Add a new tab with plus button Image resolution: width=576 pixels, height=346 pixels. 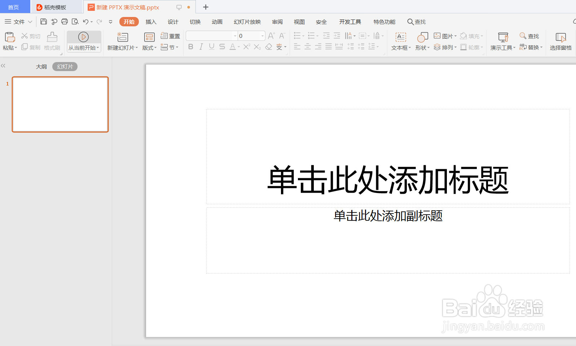point(206,7)
